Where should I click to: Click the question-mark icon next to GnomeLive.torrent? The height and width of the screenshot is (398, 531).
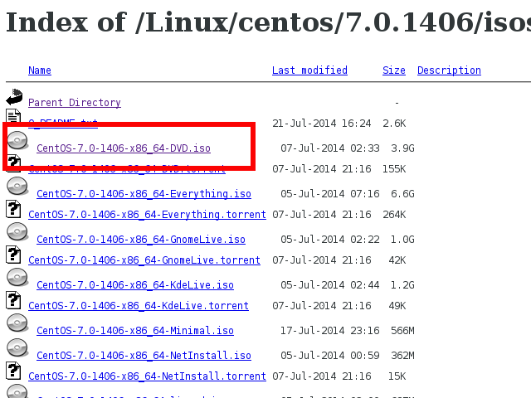click(13, 255)
